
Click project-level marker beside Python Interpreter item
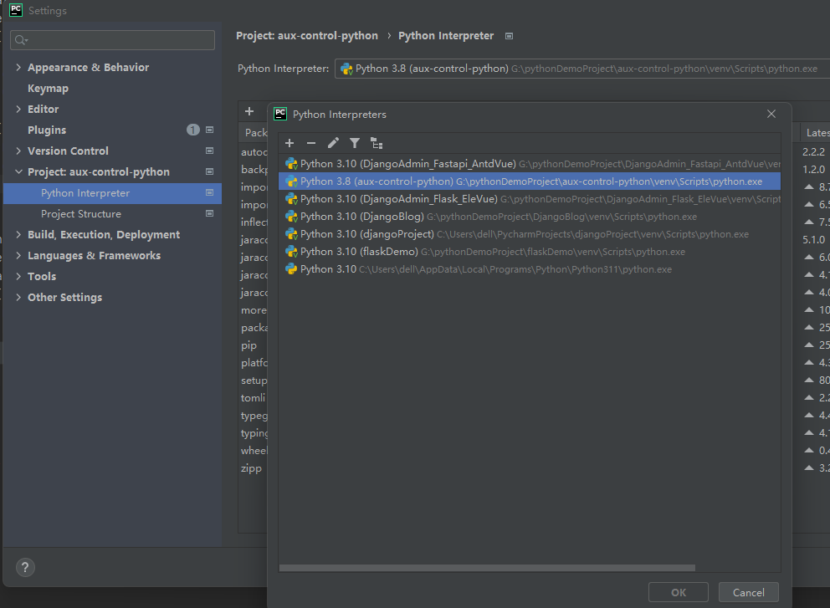point(210,192)
